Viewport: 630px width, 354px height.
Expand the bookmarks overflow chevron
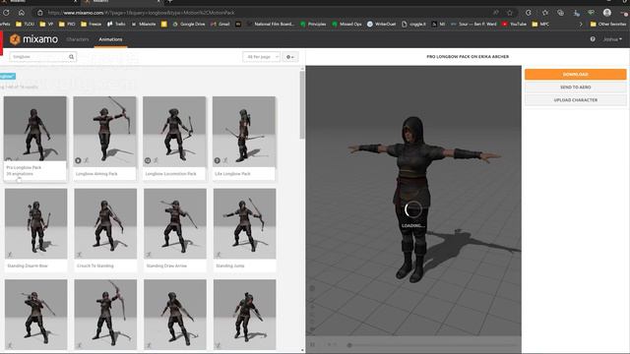581,24
